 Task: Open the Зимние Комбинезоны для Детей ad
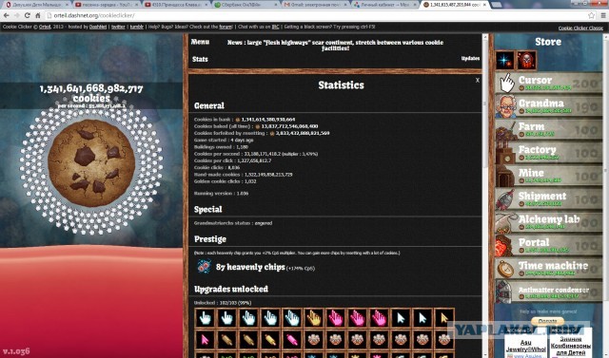click(x=570, y=346)
